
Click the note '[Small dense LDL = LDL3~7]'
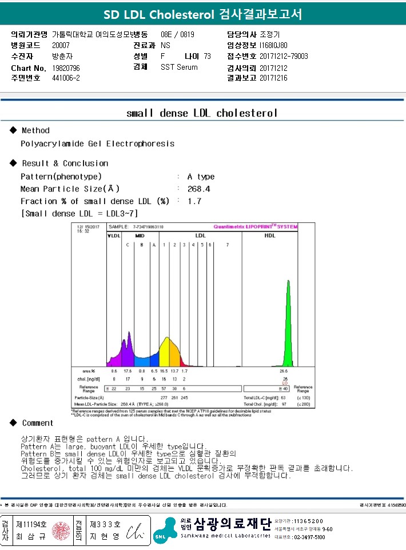(79, 213)
